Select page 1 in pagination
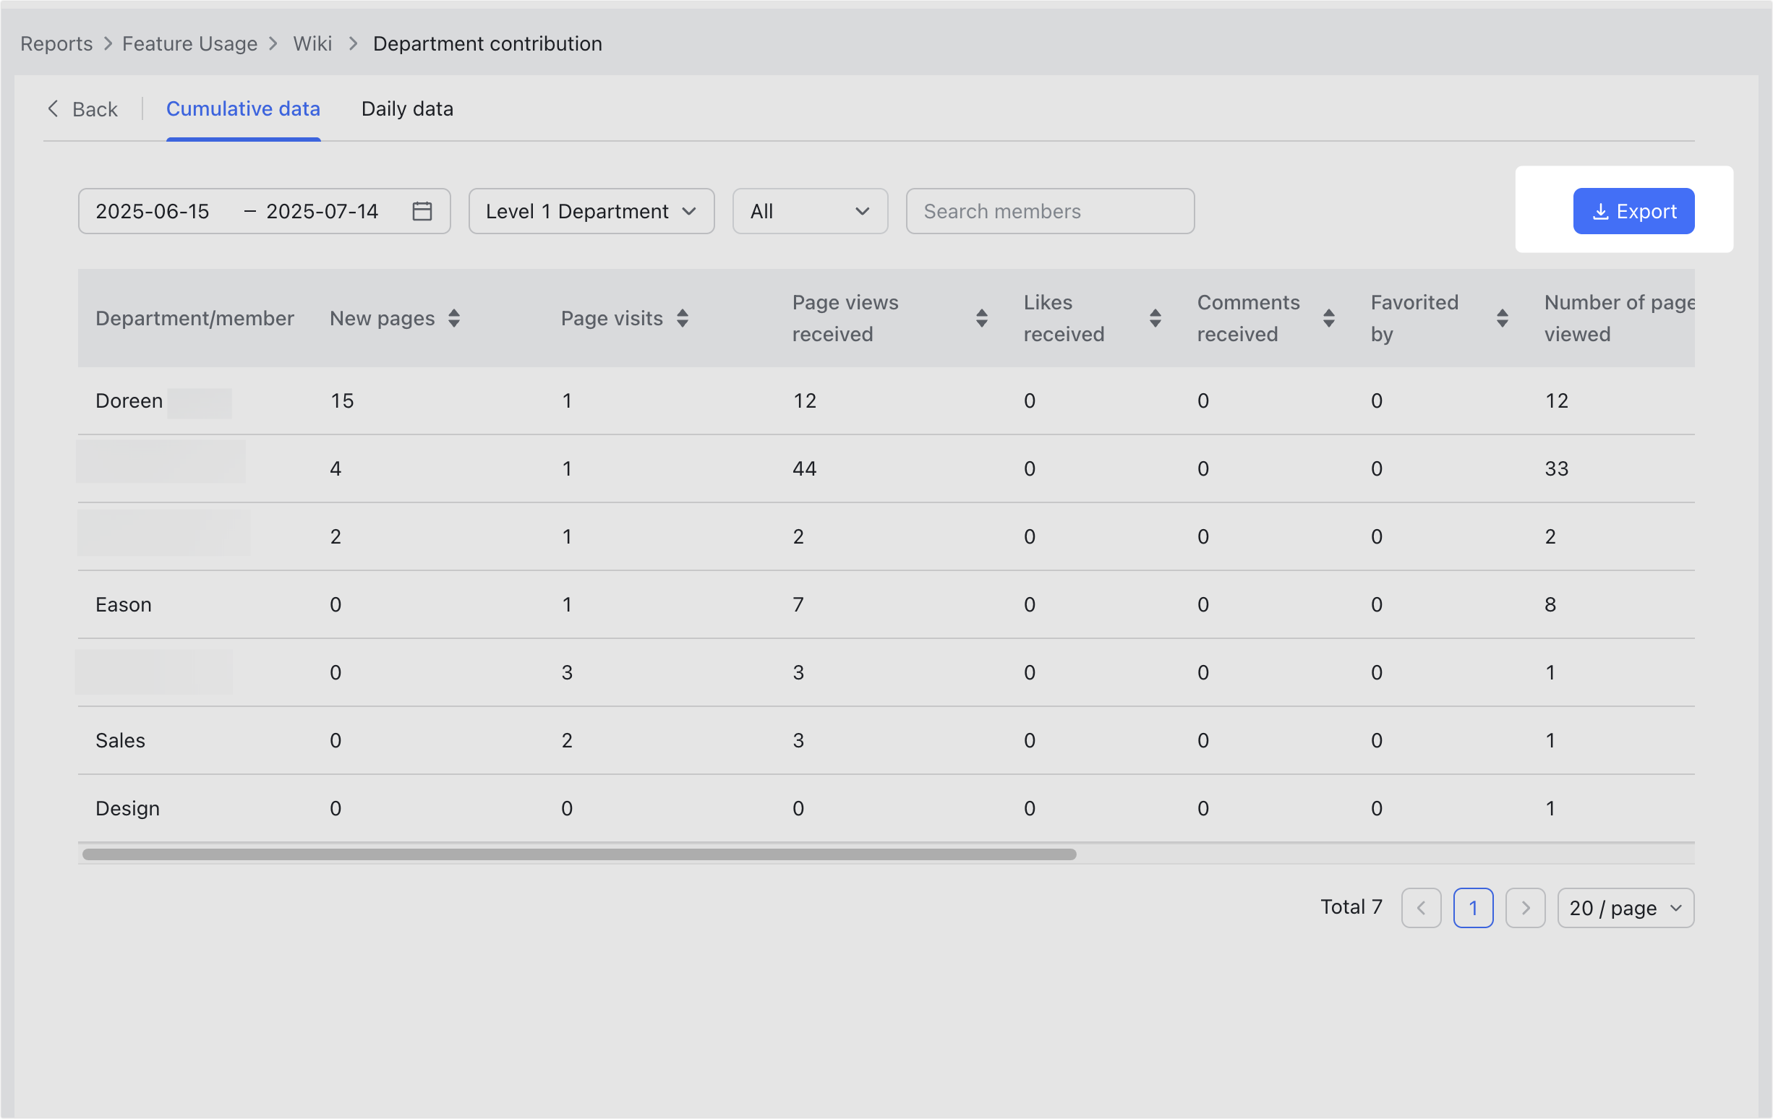The width and height of the screenshot is (1773, 1119). 1474,908
